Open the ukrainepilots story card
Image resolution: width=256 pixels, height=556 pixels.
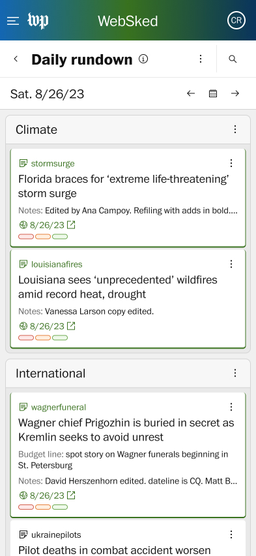coord(128,538)
